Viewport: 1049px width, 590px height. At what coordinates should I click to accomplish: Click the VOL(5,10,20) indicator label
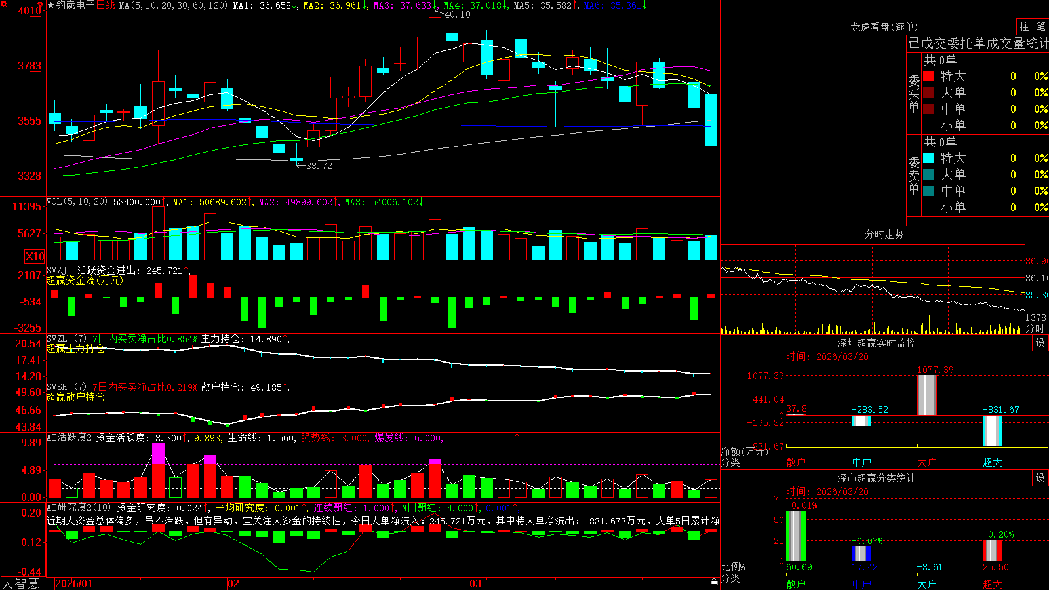pos(77,202)
